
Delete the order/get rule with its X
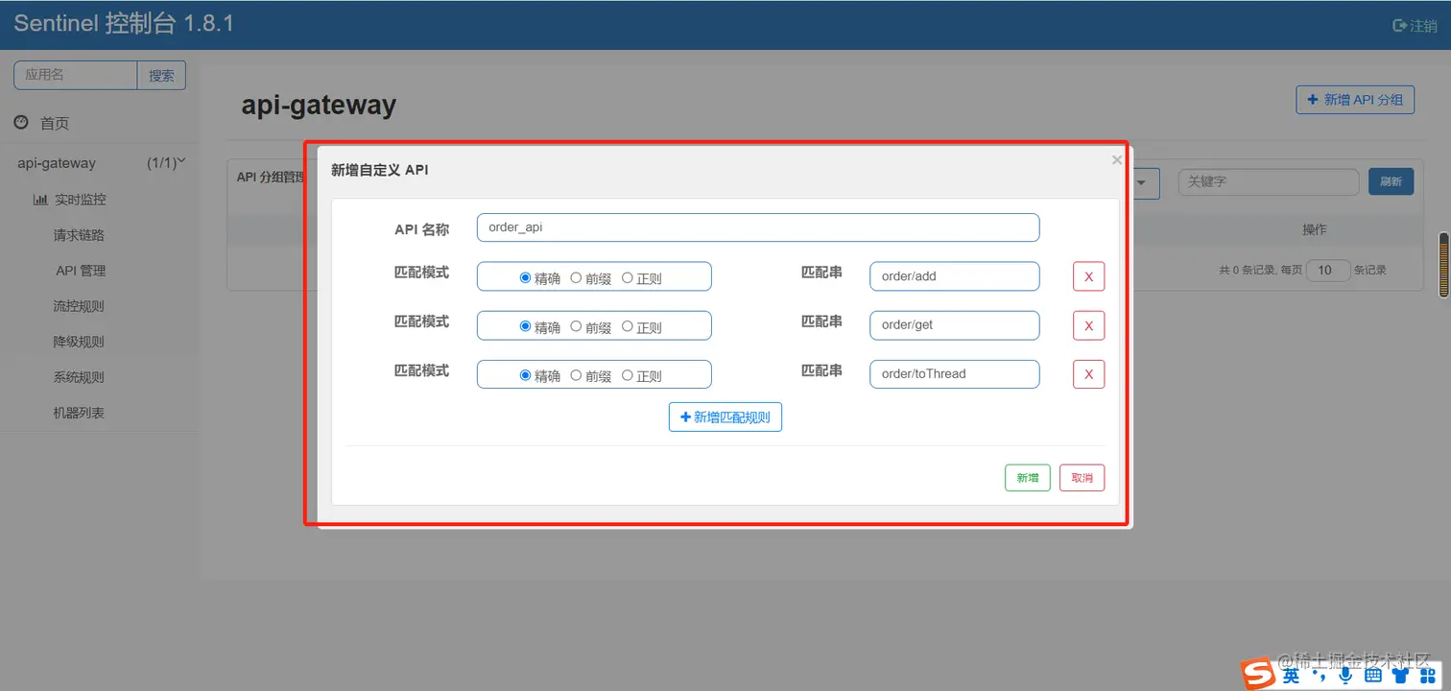point(1088,325)
